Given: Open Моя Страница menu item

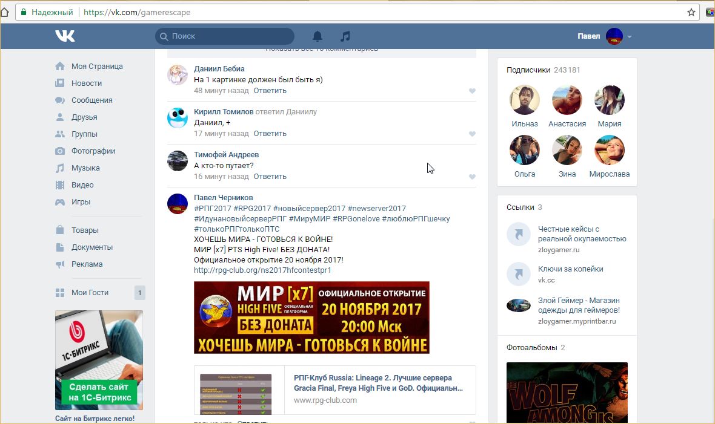Looking at the screenshot, I should (97, 66).
